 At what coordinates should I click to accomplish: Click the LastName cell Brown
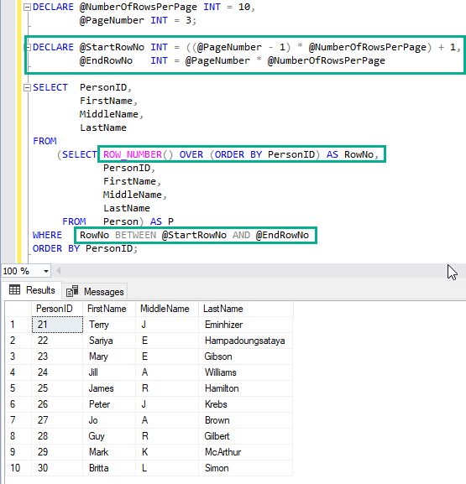[x=246, y=420]
